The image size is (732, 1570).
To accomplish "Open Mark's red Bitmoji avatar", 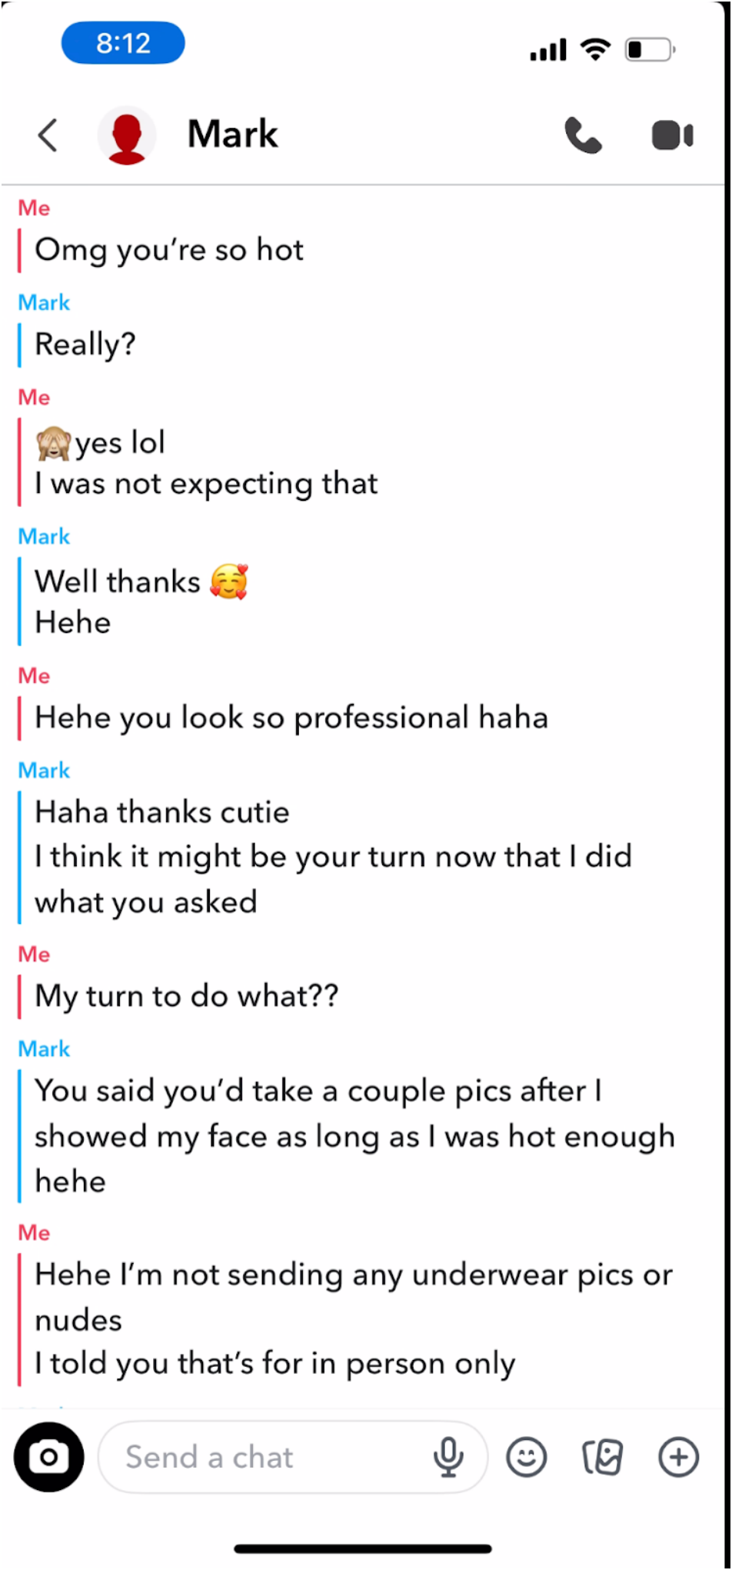I will pyautogui.click(x=127, y=135).
